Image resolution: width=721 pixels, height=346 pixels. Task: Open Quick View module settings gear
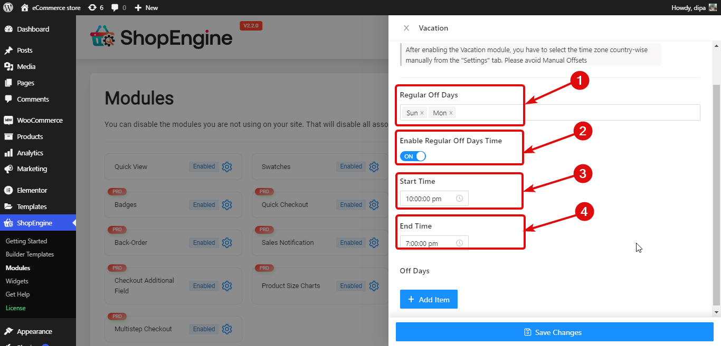click(x=227, y=166)
